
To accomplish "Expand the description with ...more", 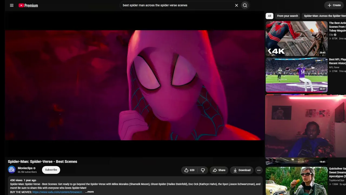I will tap(89, 192).
